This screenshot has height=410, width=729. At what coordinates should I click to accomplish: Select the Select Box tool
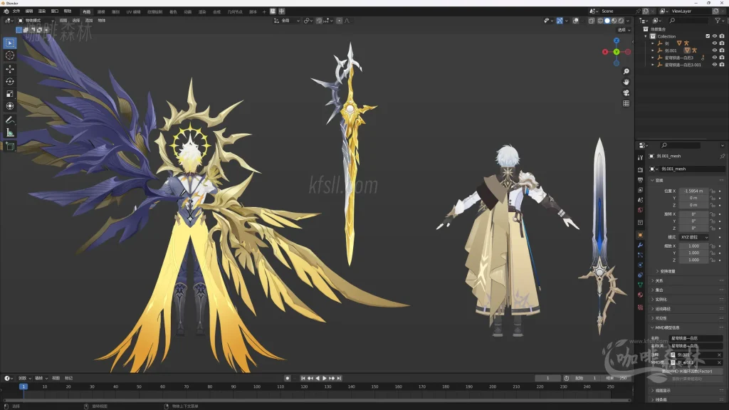point(10,43)
